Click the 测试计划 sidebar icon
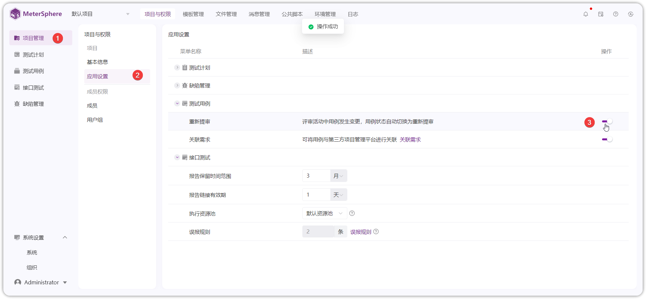Viewport: 646px width, 299px height. (x=17, y=55)
